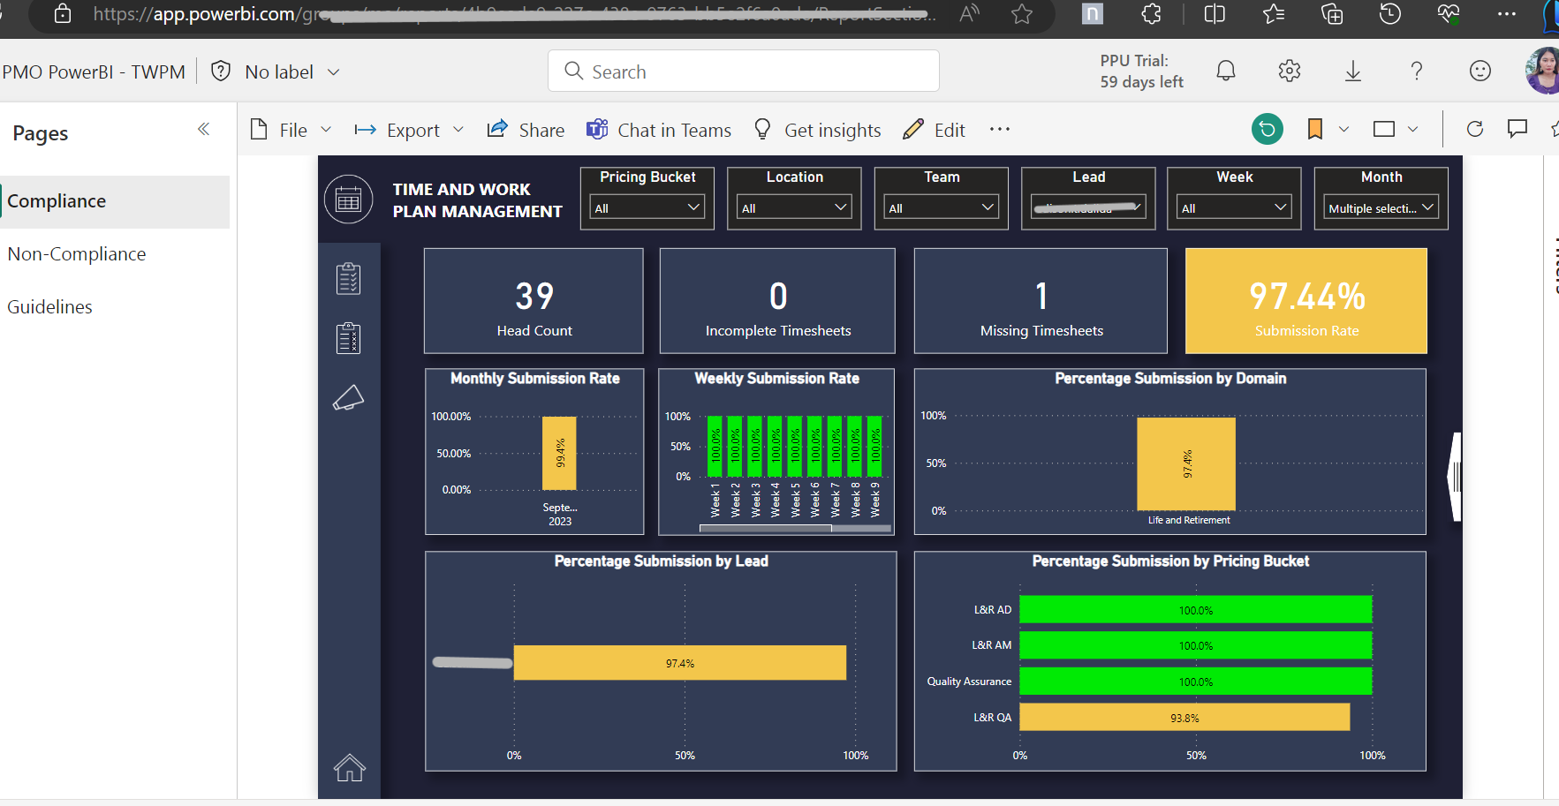Collapse the Pages pane with double chevron
This screenshot has width=1559, height=806.
click(x=203, y=130)
